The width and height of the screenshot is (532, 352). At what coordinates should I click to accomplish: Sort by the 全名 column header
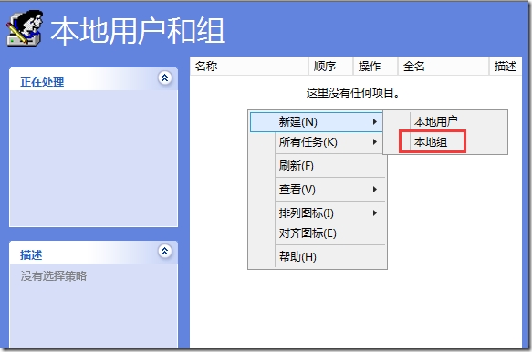[x=443, y=67]
